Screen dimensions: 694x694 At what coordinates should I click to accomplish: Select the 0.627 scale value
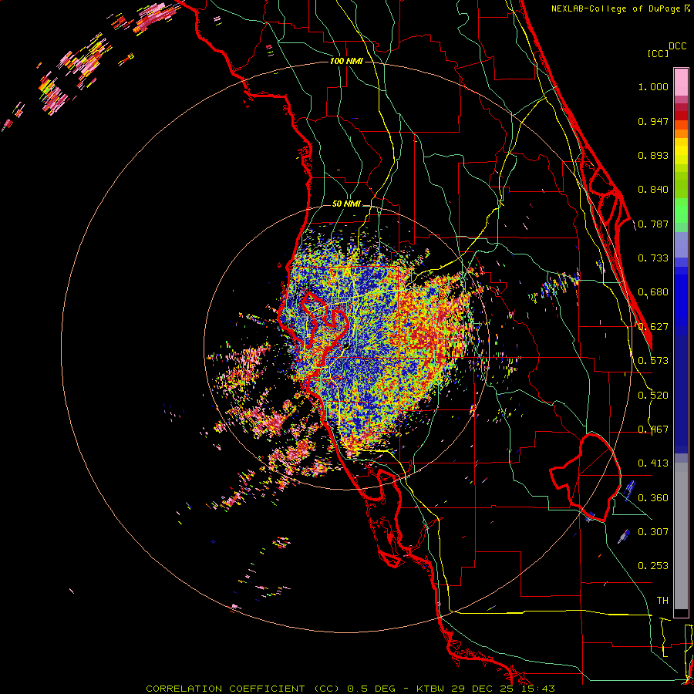(x=653, y=327)
